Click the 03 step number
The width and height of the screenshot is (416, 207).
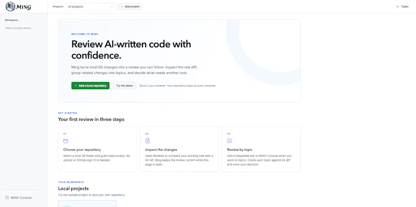229,134
